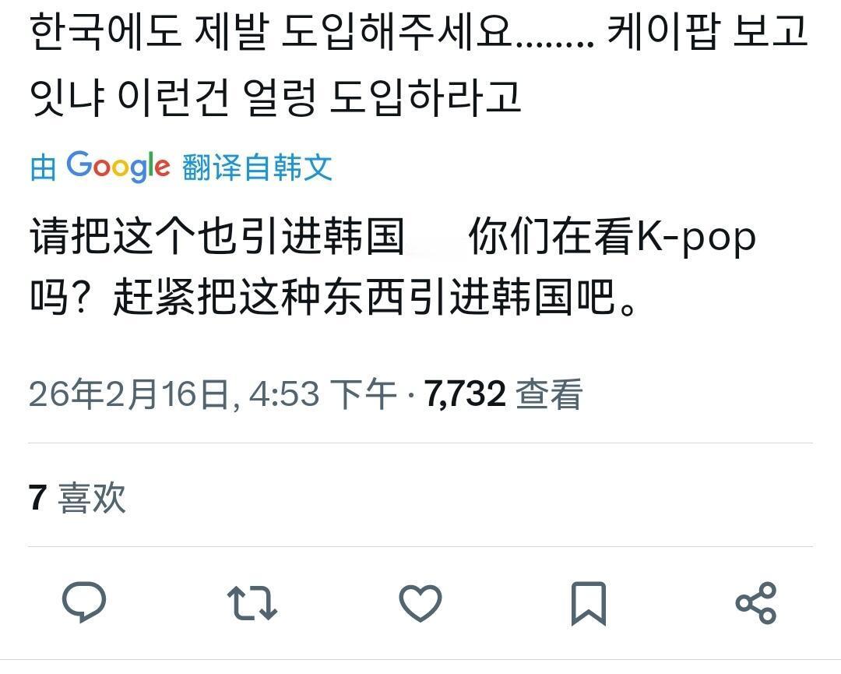Viewport: 841px width, 674px height.
Task: Click the number 7 in likes count
Action: (x=38, y=497)
